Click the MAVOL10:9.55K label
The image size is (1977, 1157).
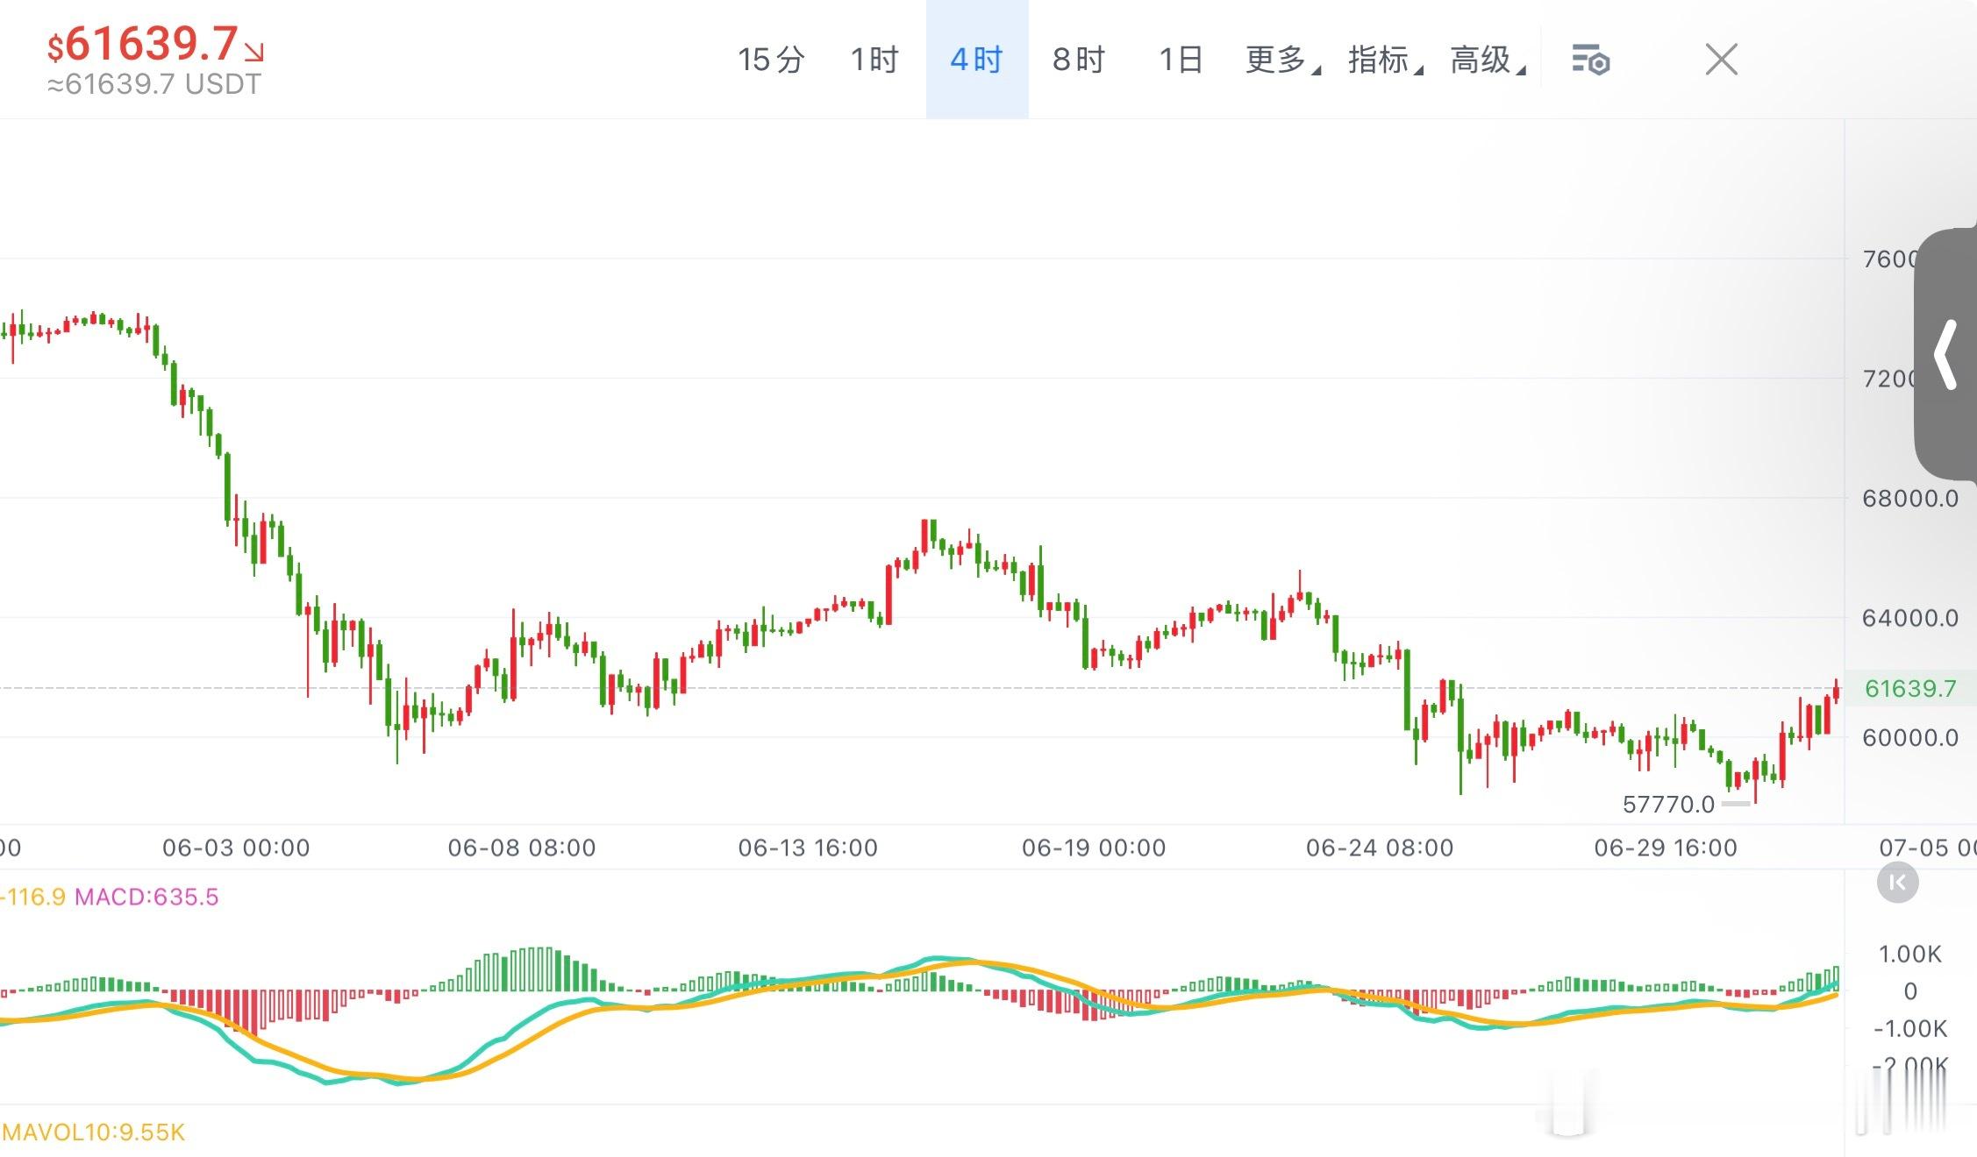coord(93,1132)
